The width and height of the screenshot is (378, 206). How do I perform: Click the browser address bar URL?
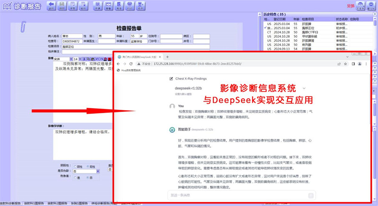point(198,64)
